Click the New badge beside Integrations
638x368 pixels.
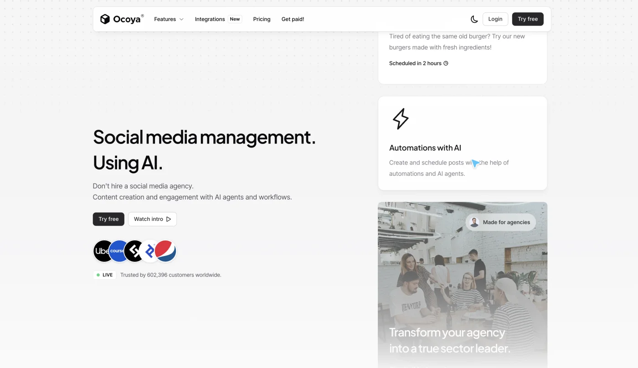tap(235, 19)
